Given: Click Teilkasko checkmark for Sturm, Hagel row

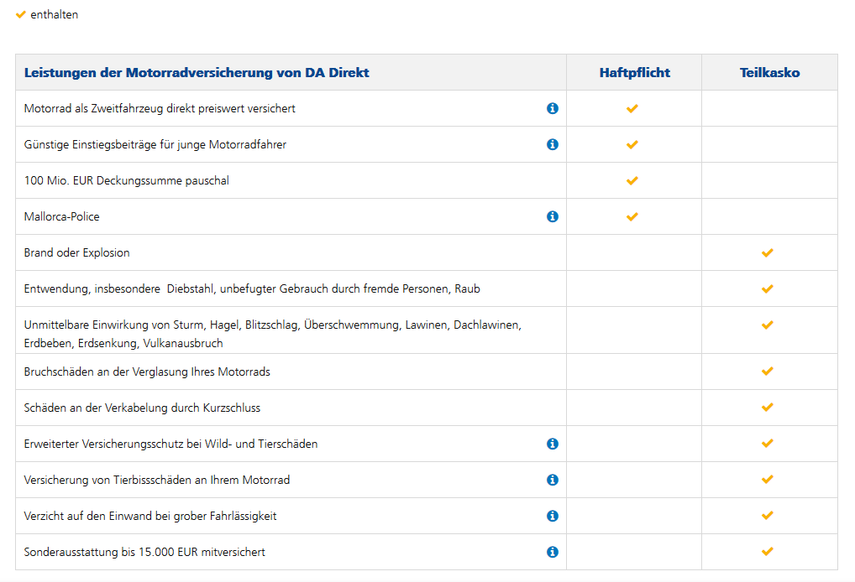Looking at the screenshot, I should 767,325.
